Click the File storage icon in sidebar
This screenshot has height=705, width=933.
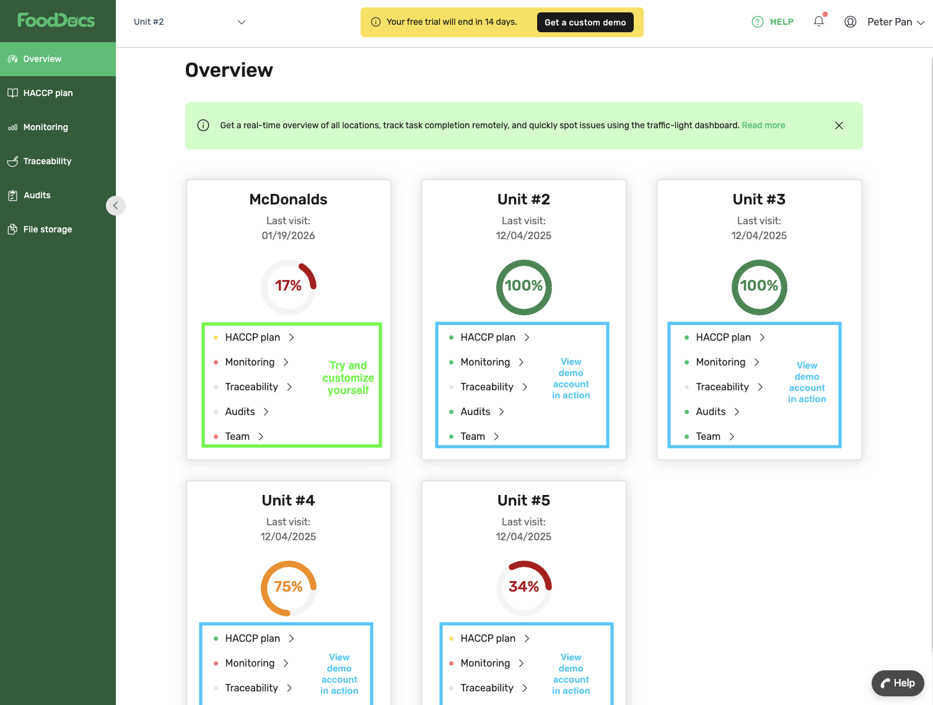point(12,229)
